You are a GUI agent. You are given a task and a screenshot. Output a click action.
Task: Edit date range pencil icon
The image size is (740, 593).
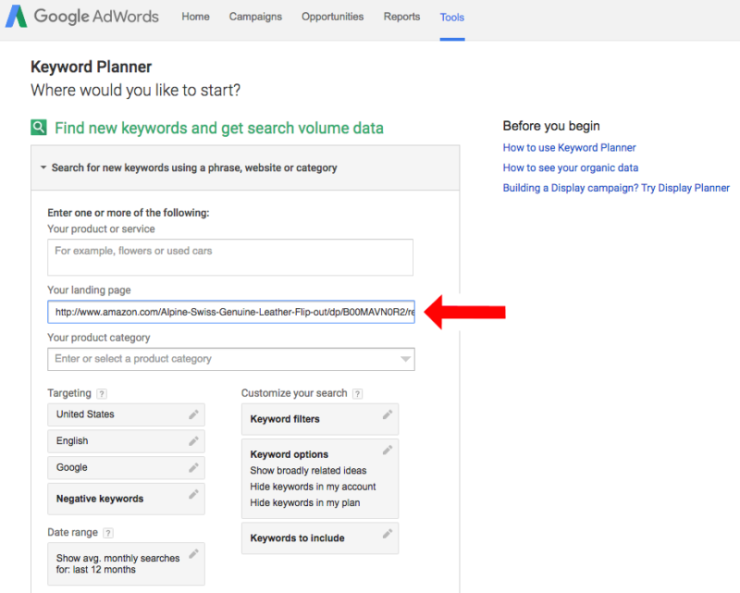tap(193, 554)
